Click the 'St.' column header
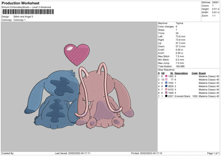Screen dimensions: 221x156 pos(172,73)
